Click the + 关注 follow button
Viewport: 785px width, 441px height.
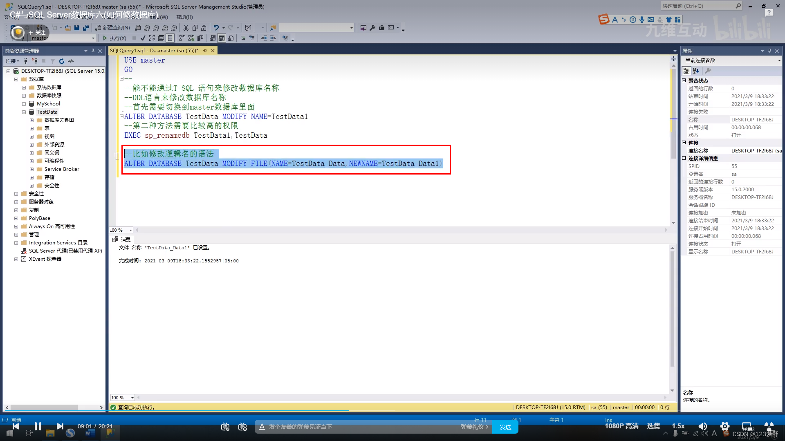pos(37,32)
